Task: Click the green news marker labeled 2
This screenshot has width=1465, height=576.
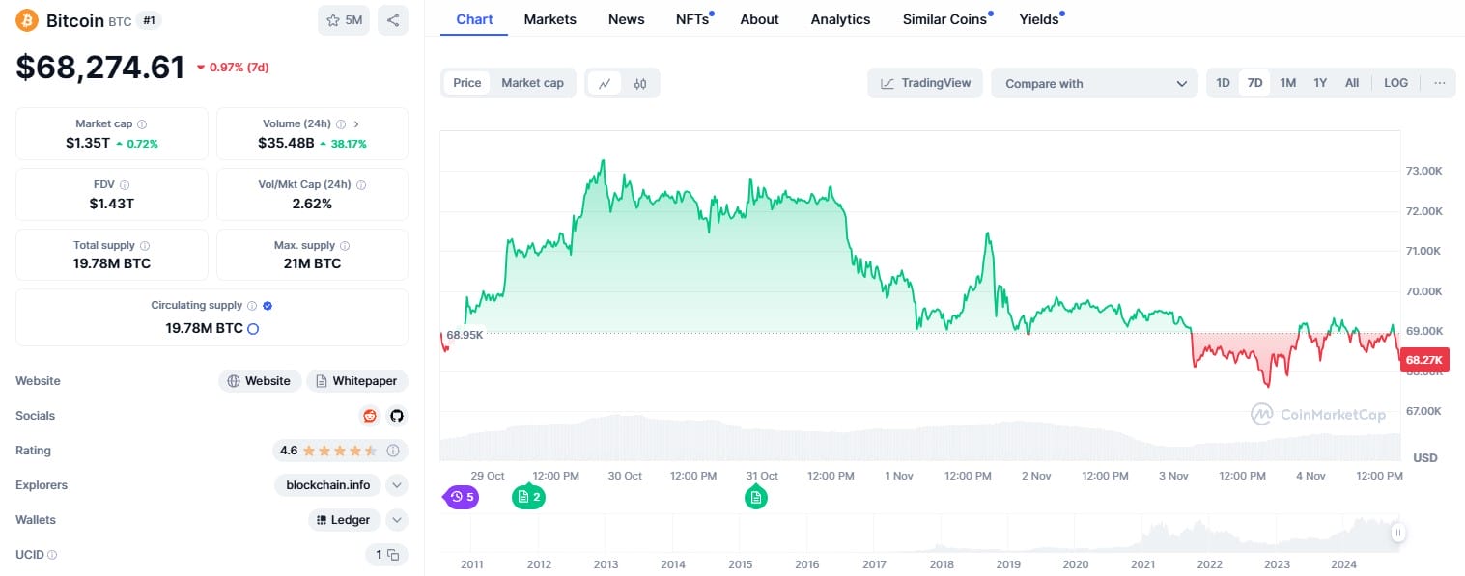Action: tap(529, 497)
